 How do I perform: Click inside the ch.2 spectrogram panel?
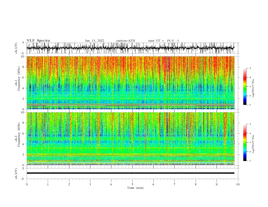pos(131,139)
